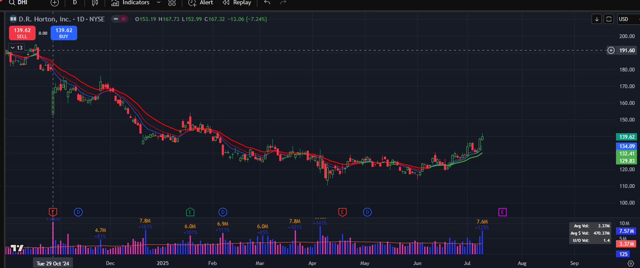This screenshot has width=640, height=268.
Task: Click the DR Horton logo icon
Action: pos(13,19)
